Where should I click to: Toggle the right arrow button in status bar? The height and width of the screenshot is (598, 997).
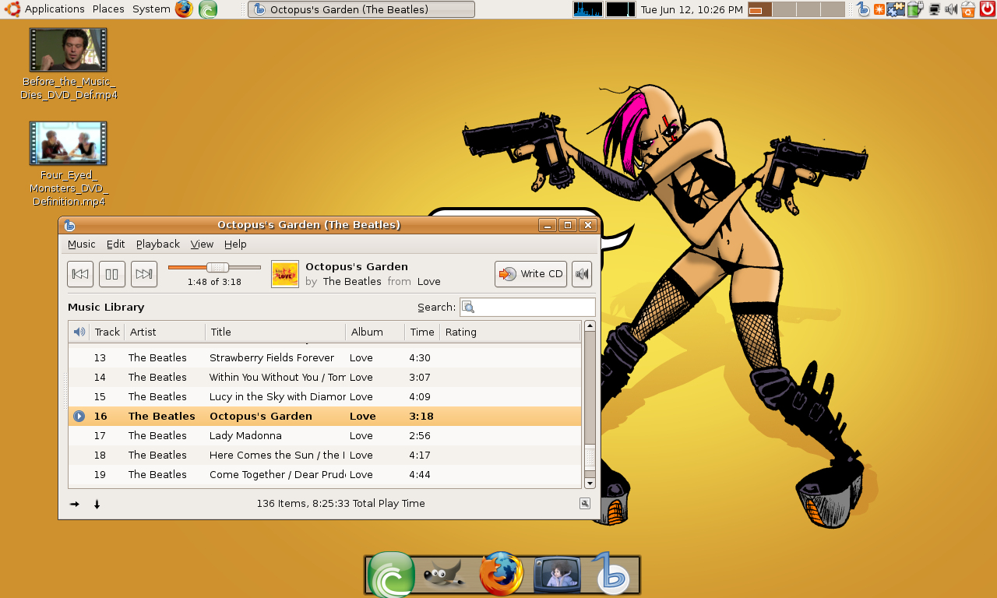pyautogui.click(x=75, y=504)
